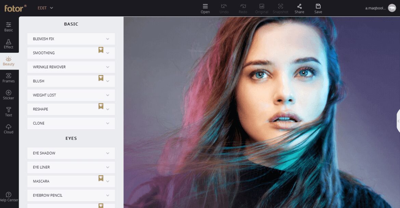Click the Share icon in the toolbar
Image resolution: width=400 pixels, height=208 pixels.
coord(299,9)
